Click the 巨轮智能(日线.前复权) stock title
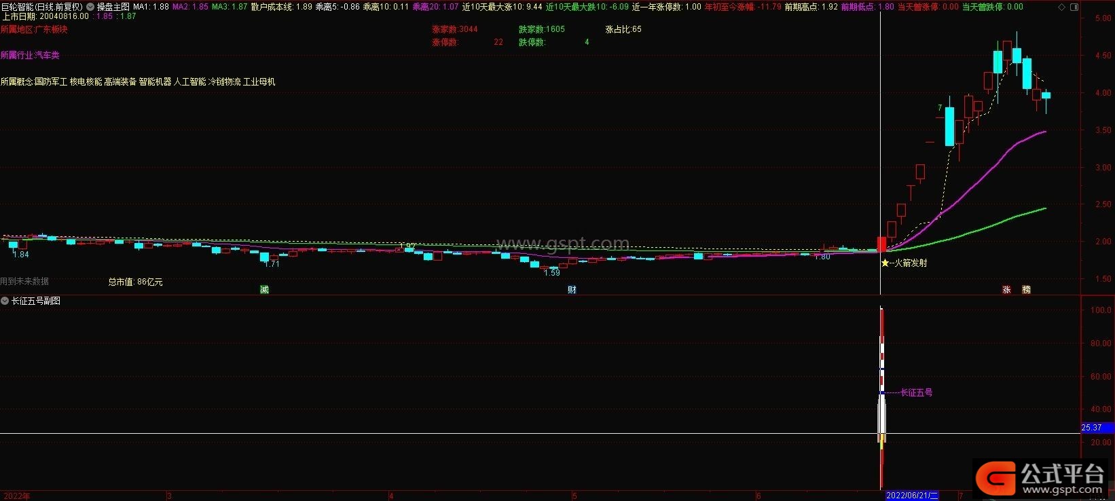Viewport: 1115px width, 501px height. pyautogui.click(x=42, y=7)
